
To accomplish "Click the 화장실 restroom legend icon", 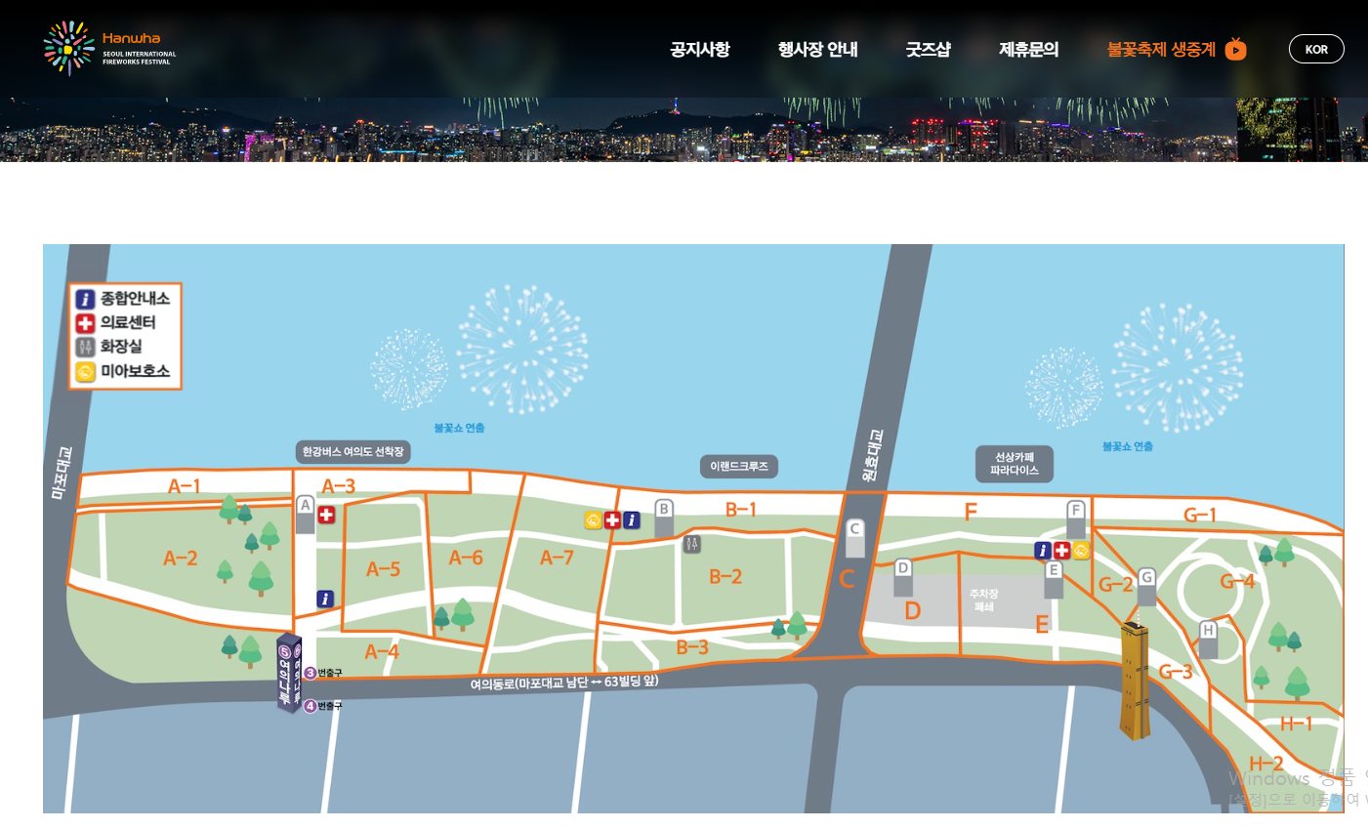I will point(86,347).
